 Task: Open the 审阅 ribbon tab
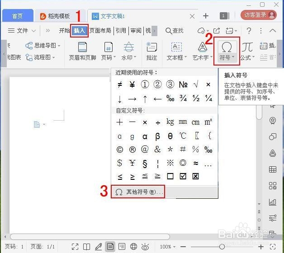coord(136,31)
